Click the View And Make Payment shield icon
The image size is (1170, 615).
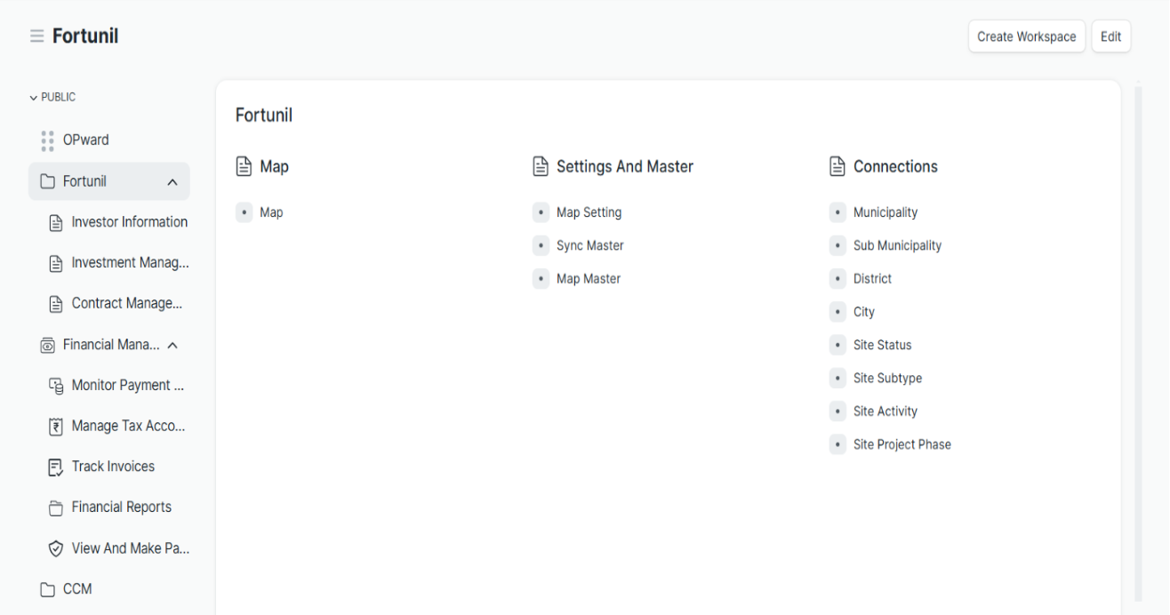55,548
